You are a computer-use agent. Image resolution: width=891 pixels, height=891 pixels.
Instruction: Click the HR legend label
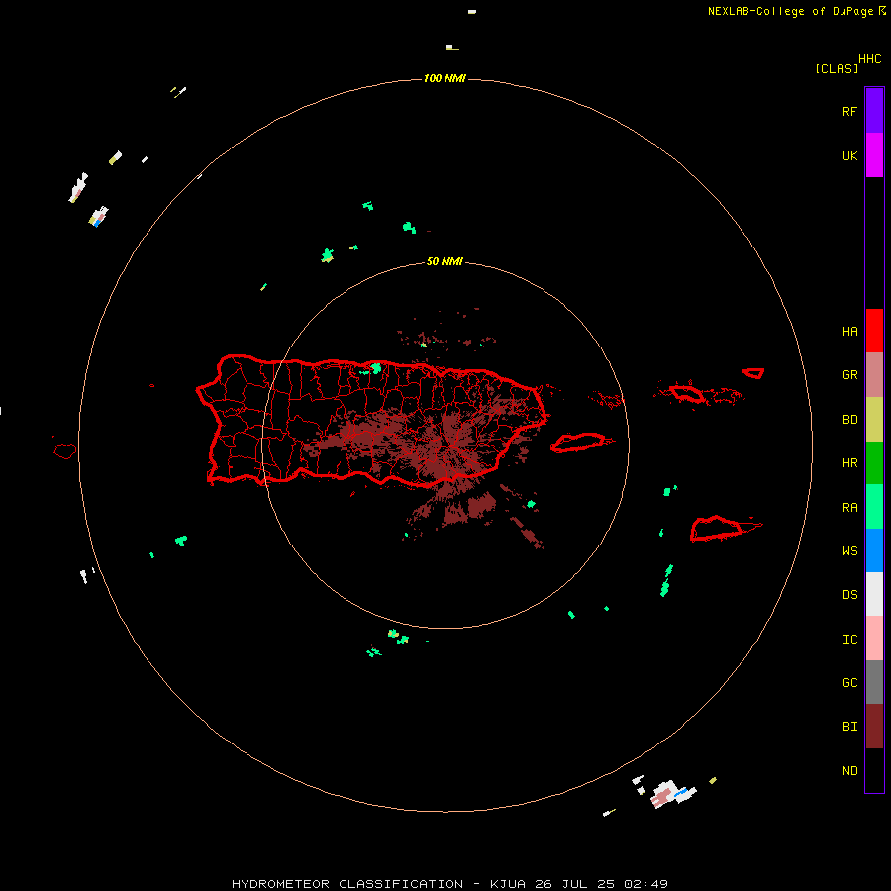coord(849,463)
